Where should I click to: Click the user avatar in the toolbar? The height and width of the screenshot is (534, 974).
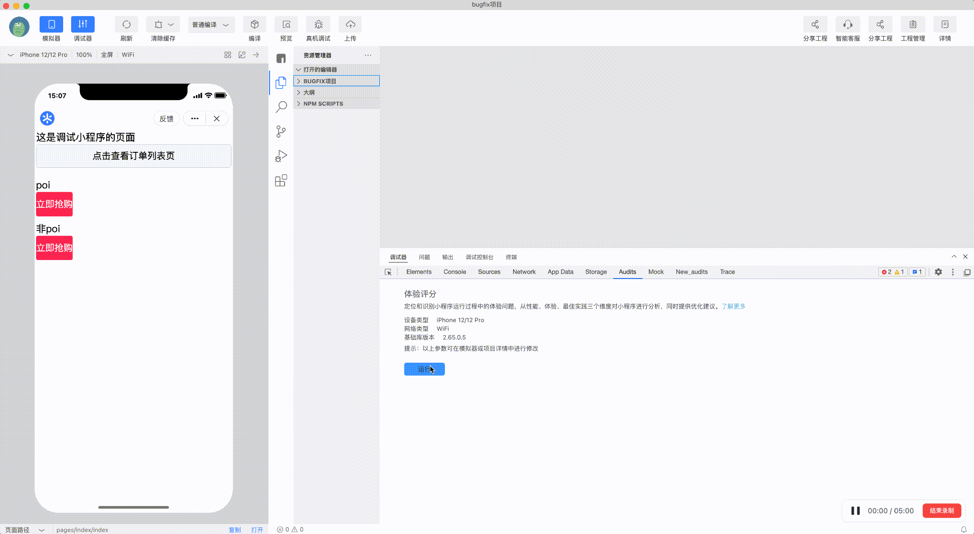point(19,27)
